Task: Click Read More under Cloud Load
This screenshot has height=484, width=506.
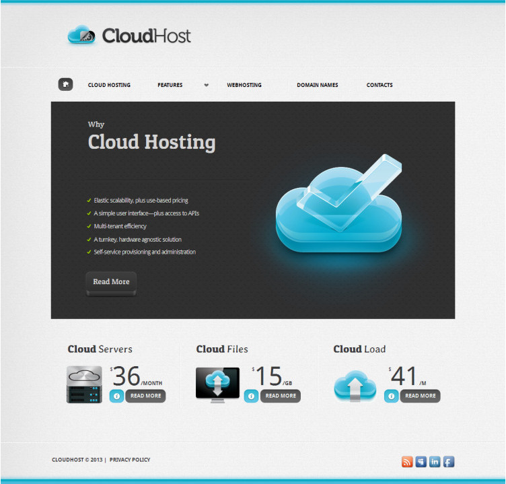Action: tap(420, 396)
